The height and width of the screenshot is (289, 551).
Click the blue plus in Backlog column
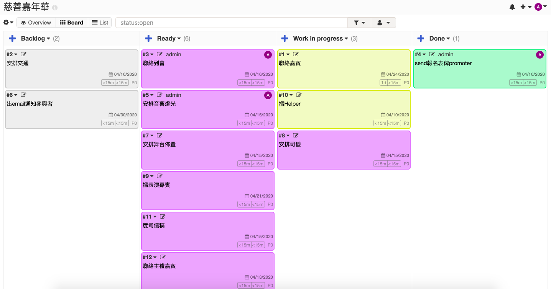pos(12,38)
